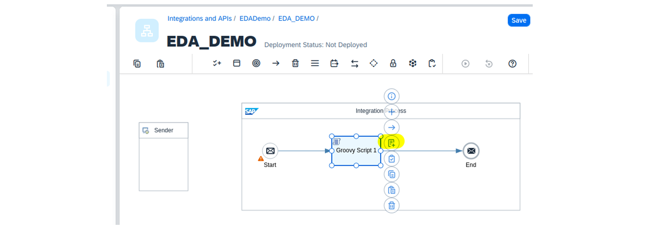The width and height of the screenshot is (668, 229).
Task: Select the connector arrow tool
Action: 276,63
